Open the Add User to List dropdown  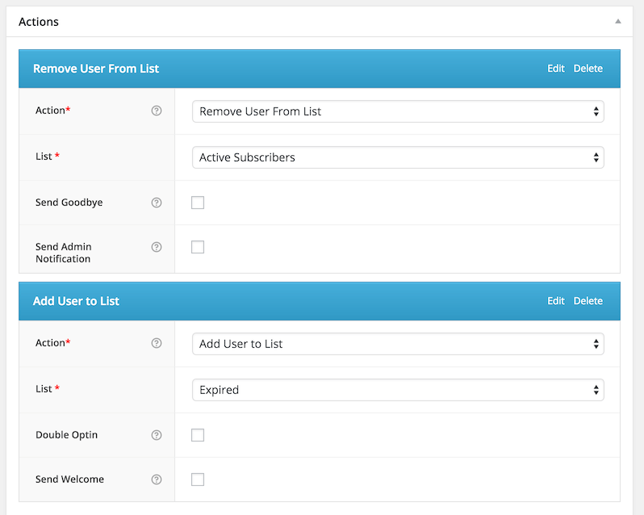click(x=398, y=344)
